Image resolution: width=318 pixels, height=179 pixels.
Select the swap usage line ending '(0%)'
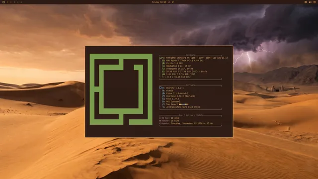pos(178,77)
